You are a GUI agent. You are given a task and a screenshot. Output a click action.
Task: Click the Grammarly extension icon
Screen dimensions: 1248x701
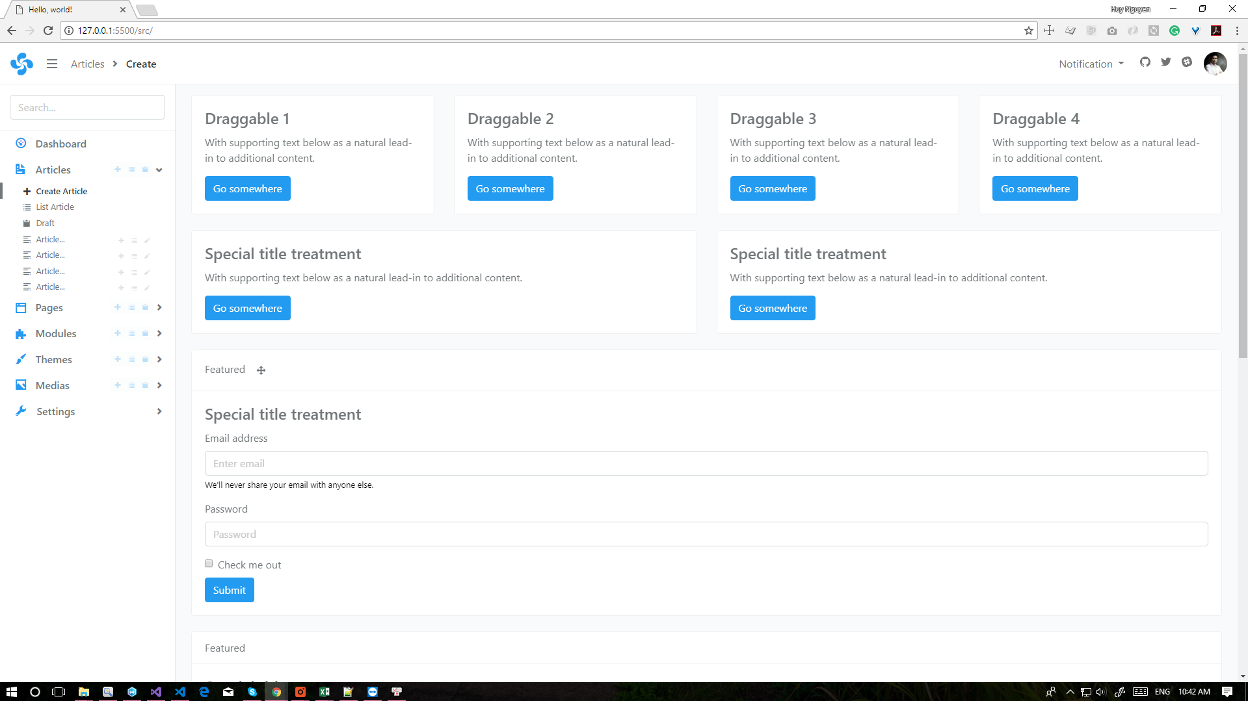coord(1175,31)
